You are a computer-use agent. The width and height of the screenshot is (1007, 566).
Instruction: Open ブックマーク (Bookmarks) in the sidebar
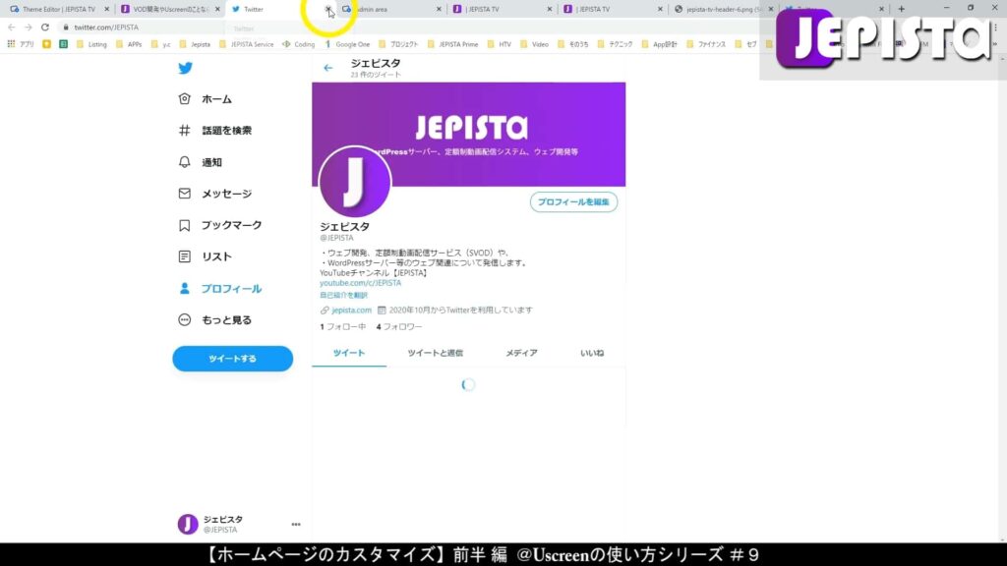(x=232, y=225)
